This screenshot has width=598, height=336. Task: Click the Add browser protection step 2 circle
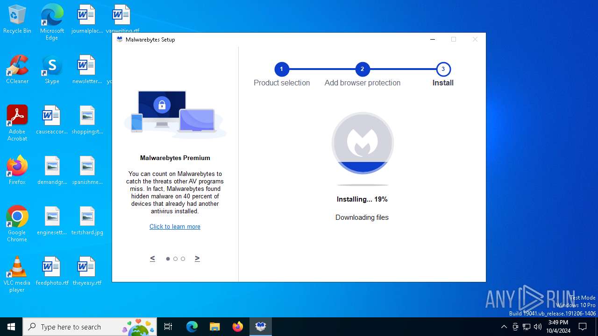[x=362, y=69]
